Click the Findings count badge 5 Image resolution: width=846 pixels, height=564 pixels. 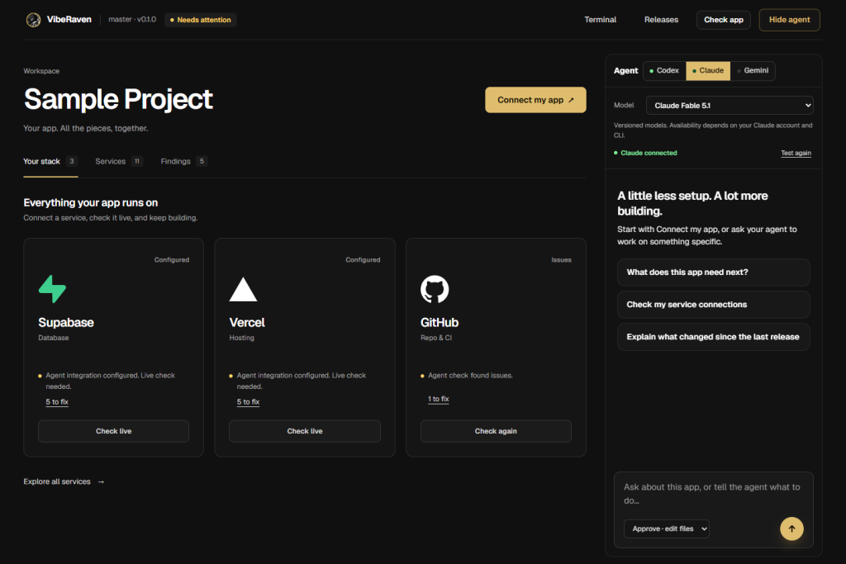coord(202,161)
